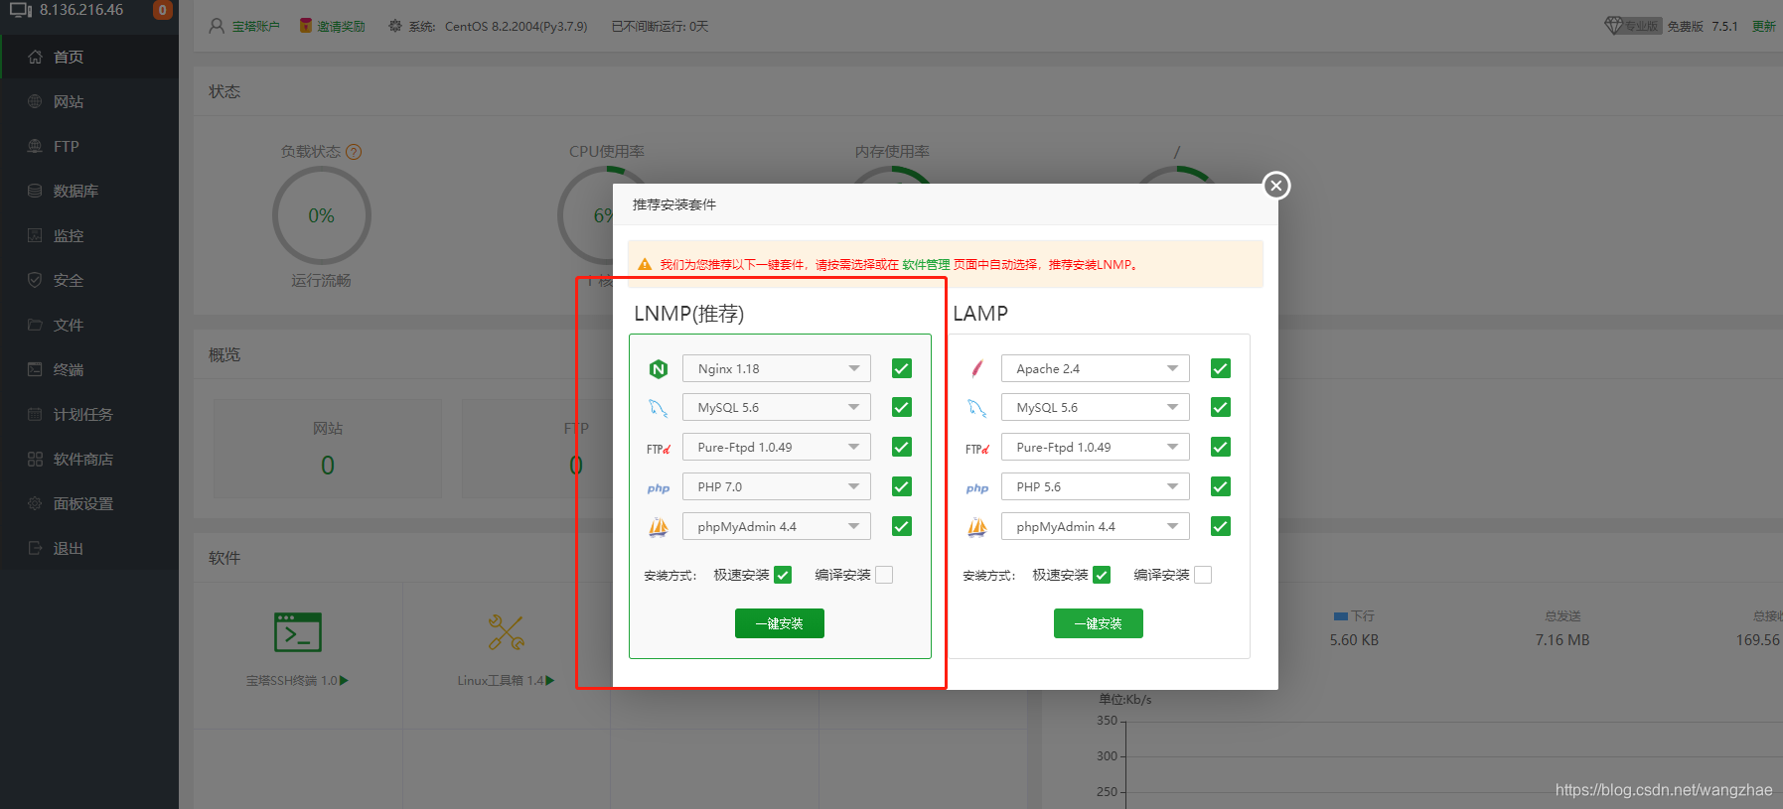Uncheck PHP 7.0 in LNMP
The width and height of the screenshot is (1783, 809).
pos(902,486)
